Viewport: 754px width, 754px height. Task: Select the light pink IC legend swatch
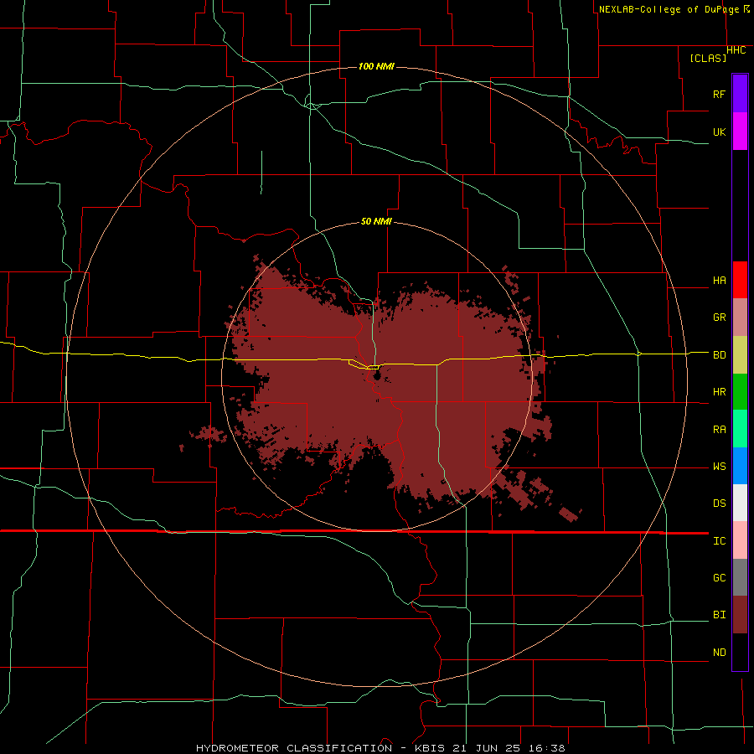740,540
